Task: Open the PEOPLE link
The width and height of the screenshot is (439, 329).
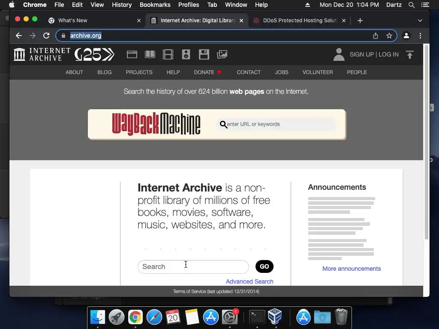Action: pyautogui.click(x=357, y=72)
